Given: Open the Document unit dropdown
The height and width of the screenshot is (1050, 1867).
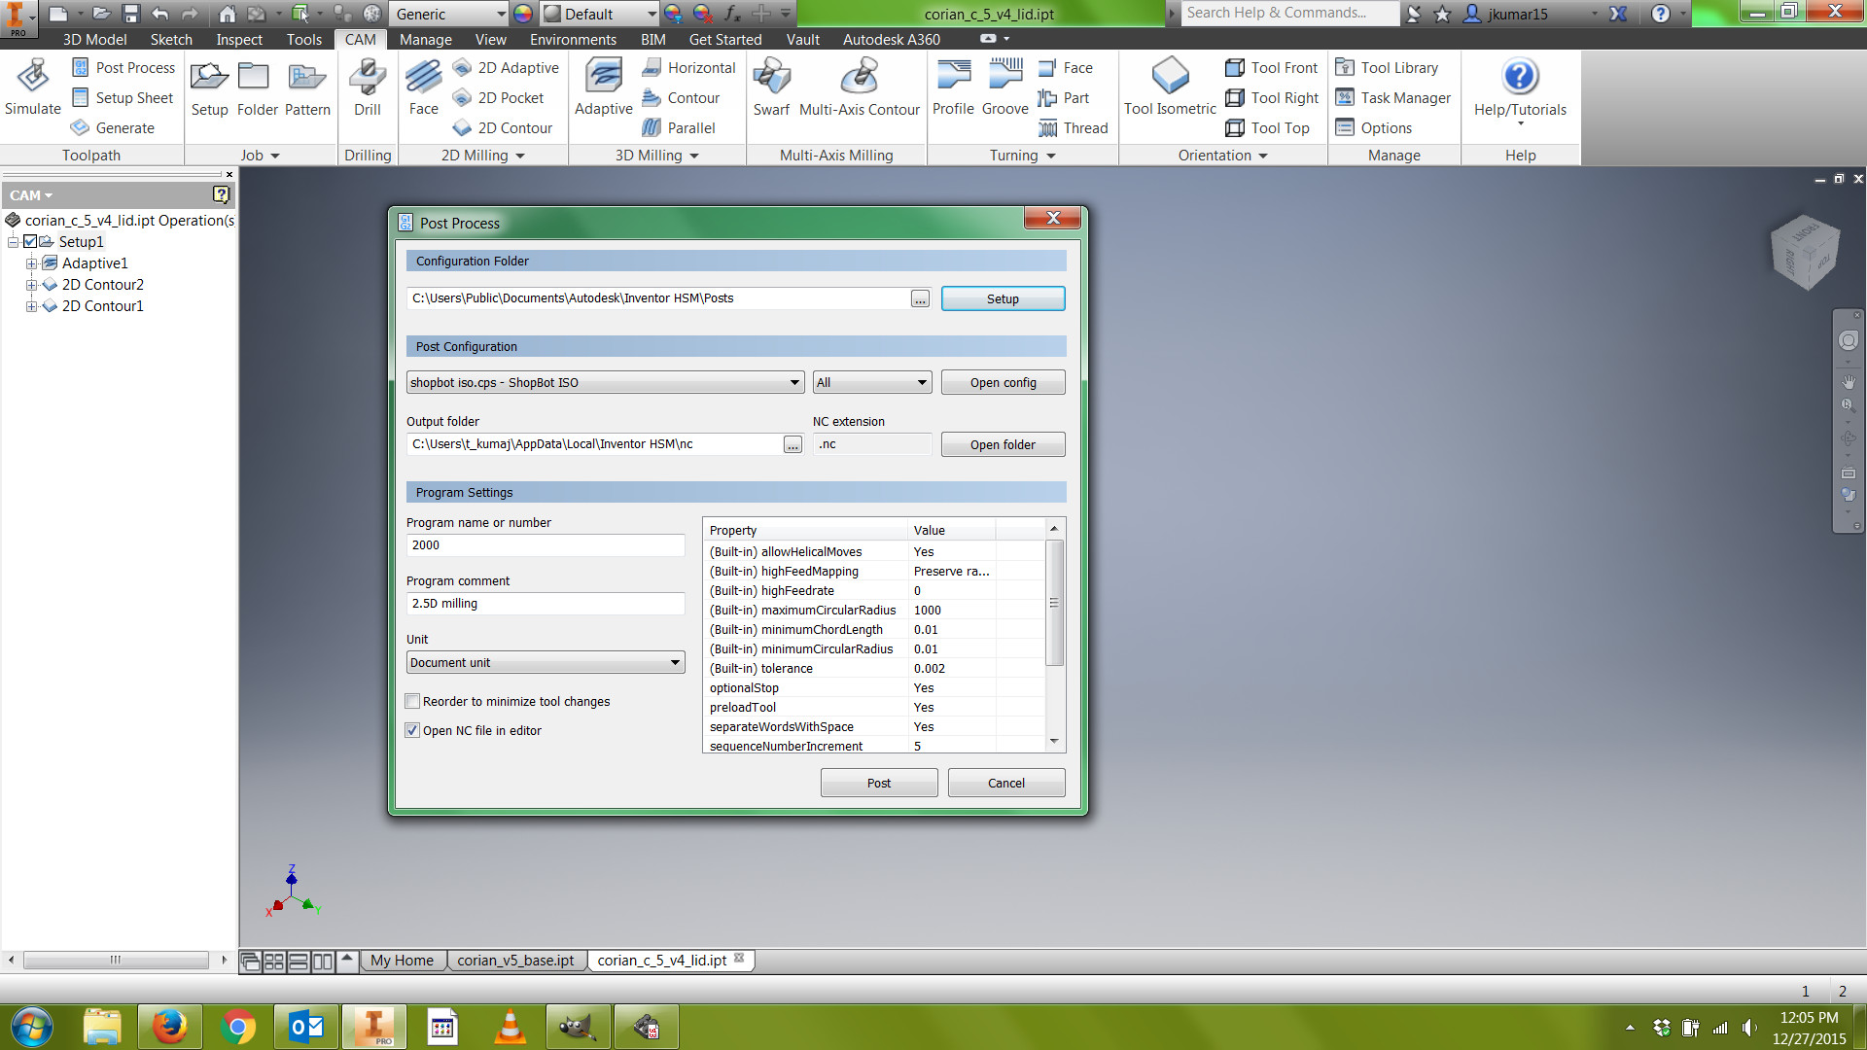Looking at the screenshot, I should click(x=546, y=663).
